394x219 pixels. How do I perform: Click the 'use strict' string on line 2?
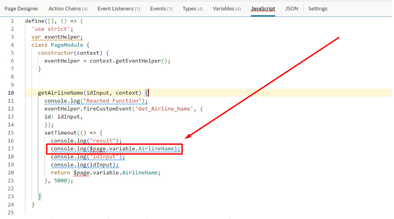tap(51, 29)
